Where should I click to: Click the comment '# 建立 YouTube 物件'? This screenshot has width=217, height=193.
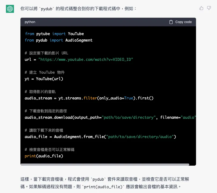[x=45, y=72]
